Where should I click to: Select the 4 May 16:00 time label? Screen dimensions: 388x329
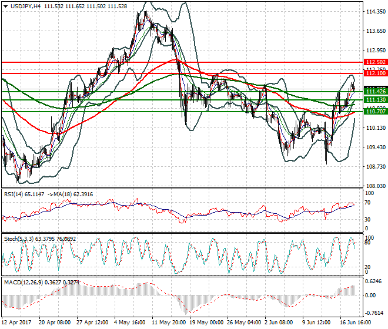130,323
